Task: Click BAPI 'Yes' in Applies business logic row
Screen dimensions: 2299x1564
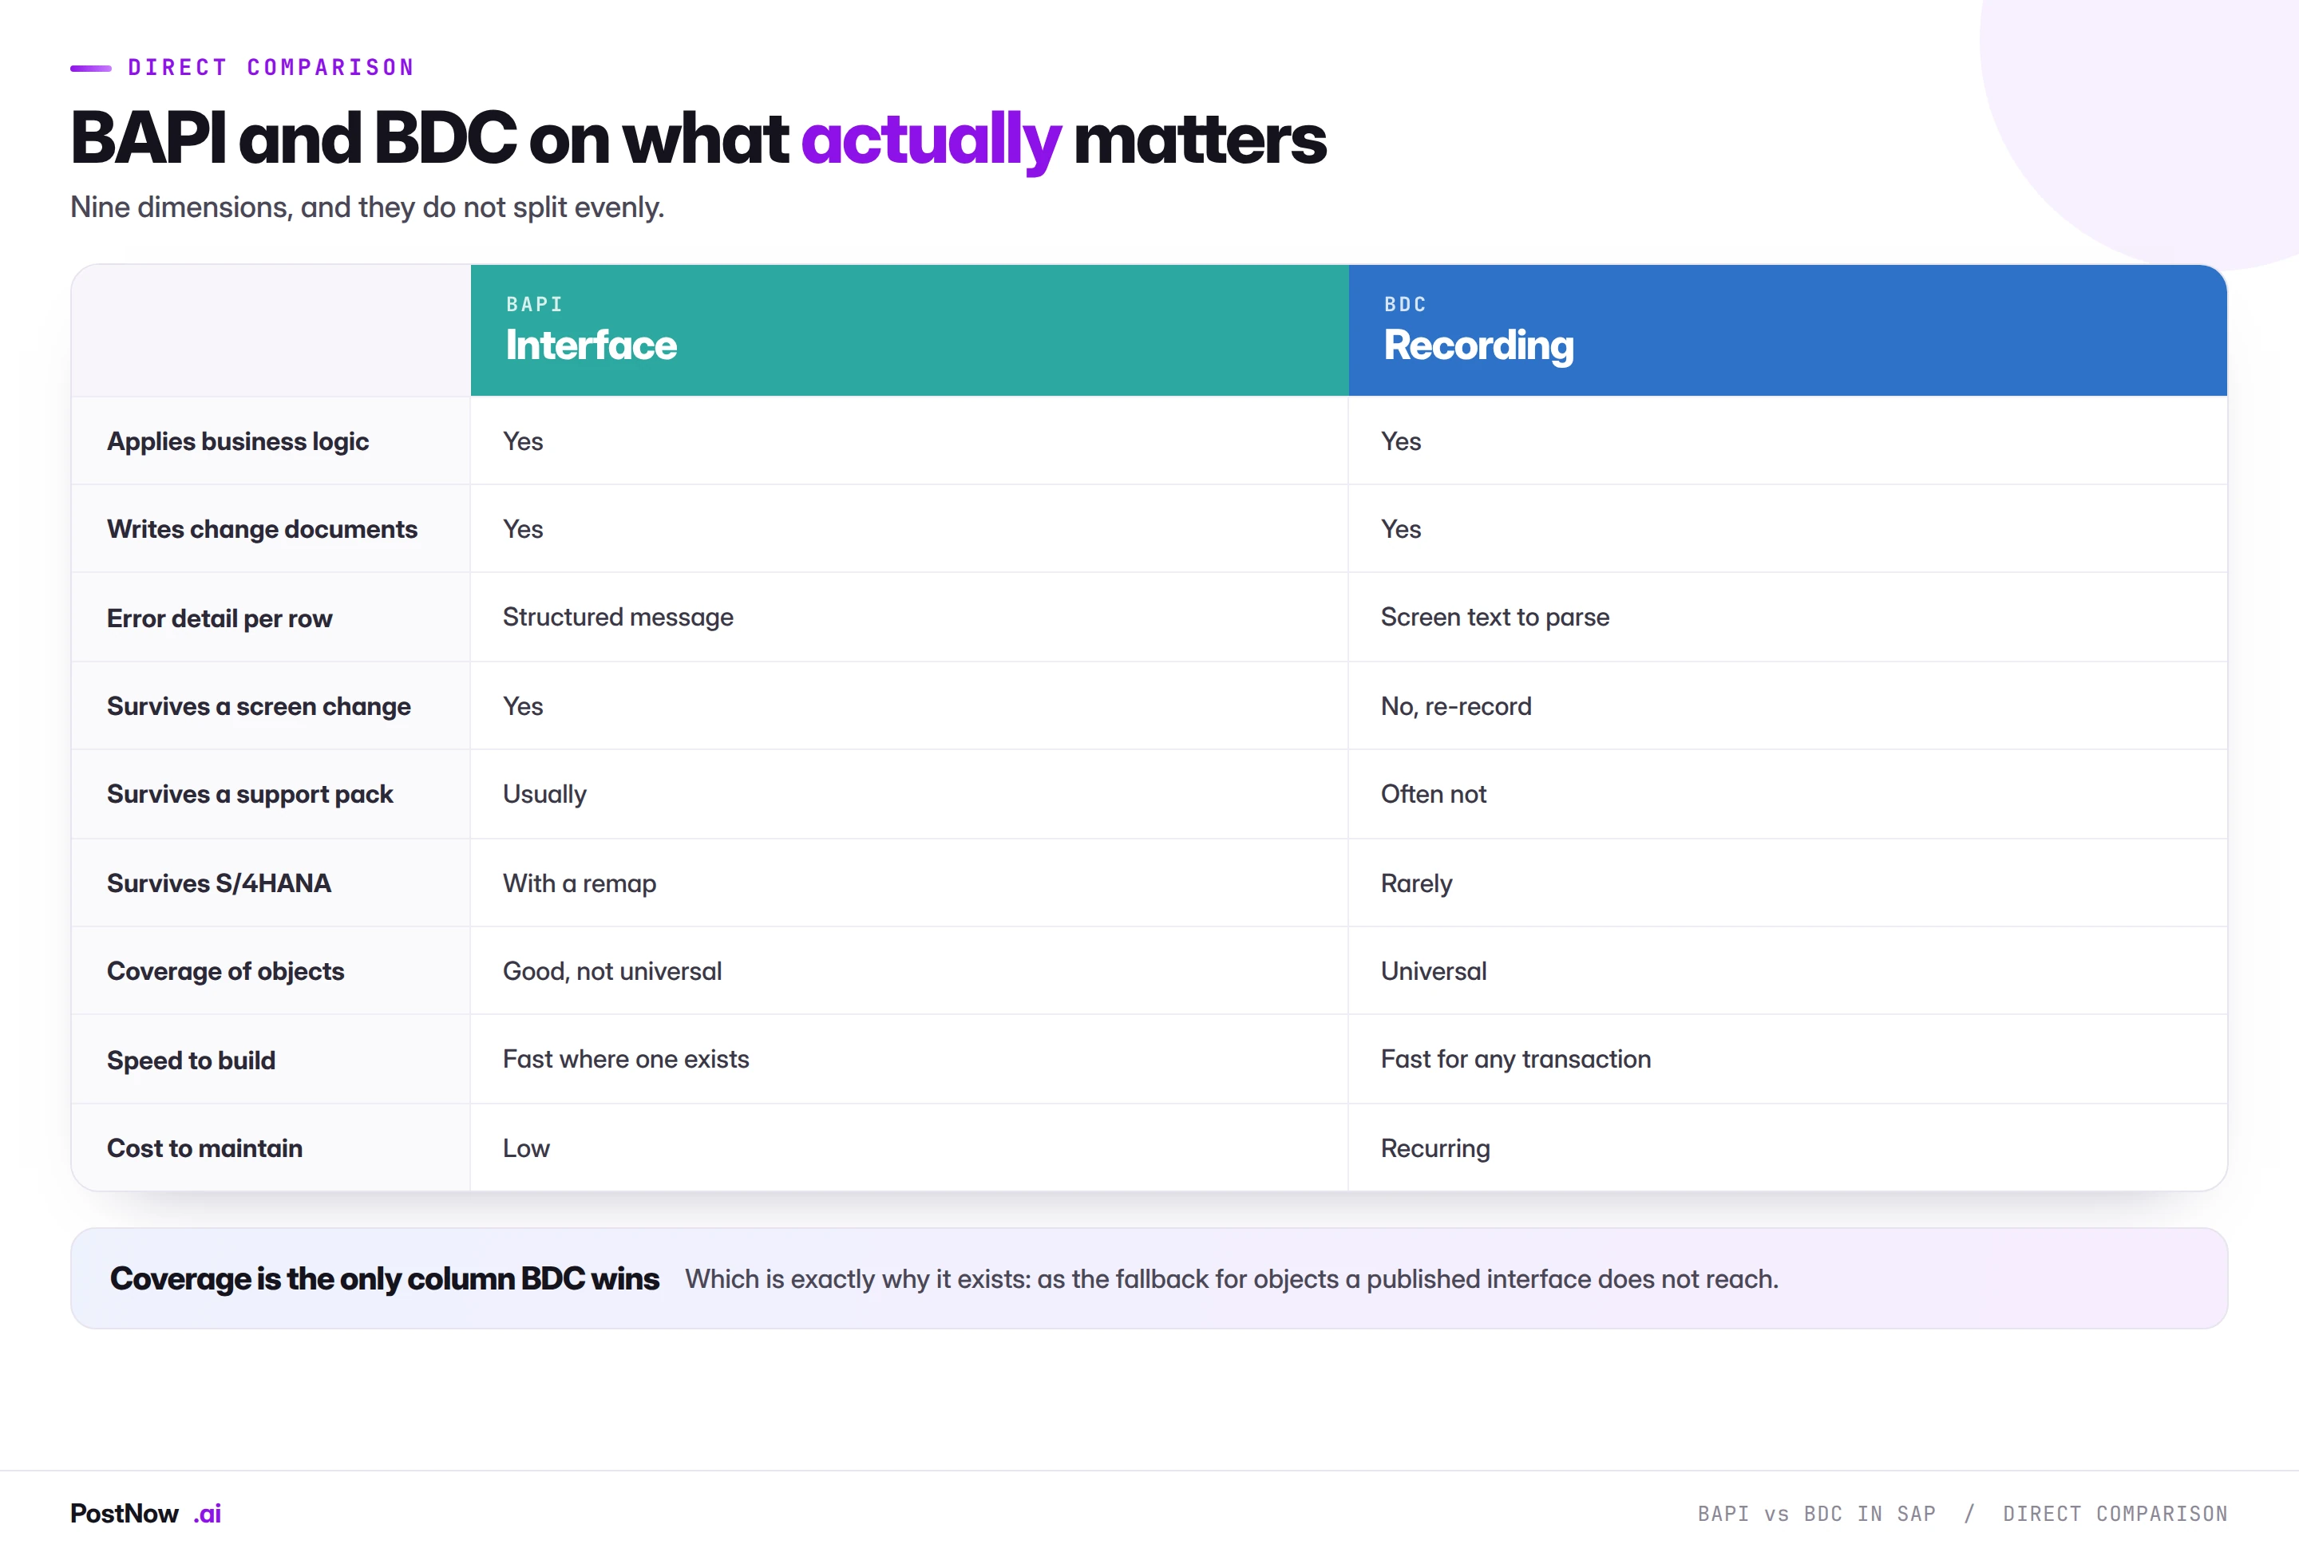Action: [522, 441]
